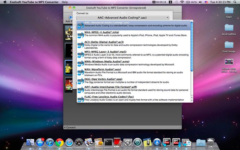Click the format list scroll down arrow
Viewport: 240px width, 150px height.
pos(192,100)
